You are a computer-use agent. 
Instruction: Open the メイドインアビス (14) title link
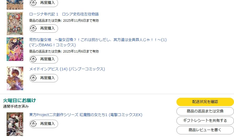[67, 69]
